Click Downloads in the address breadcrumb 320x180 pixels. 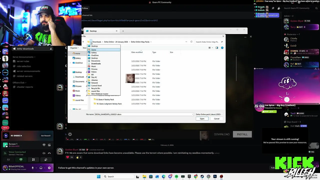97,42
